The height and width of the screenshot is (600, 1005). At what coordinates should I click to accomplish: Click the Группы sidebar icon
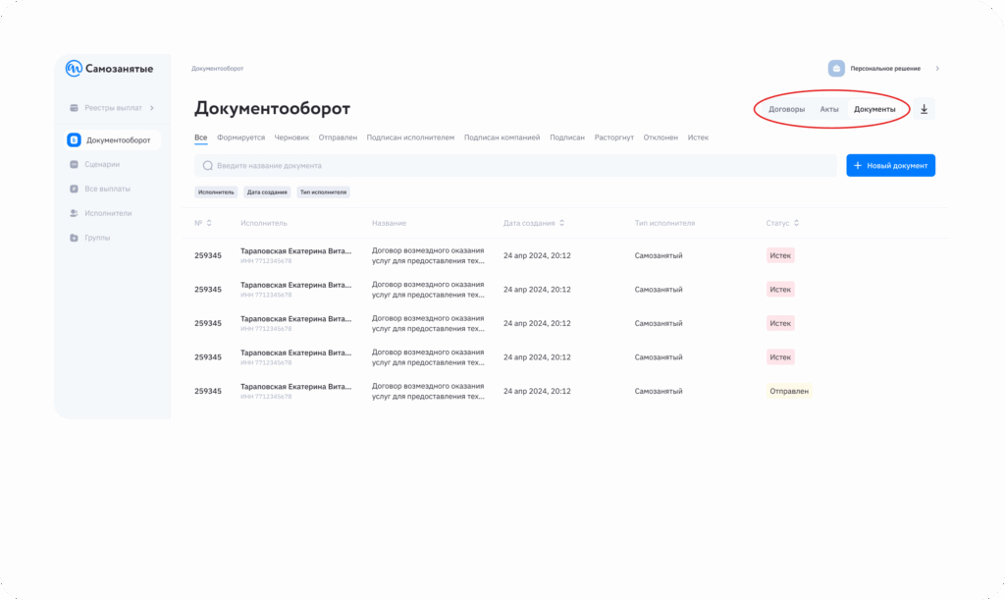pyautogui.click(x=74, y=238)
